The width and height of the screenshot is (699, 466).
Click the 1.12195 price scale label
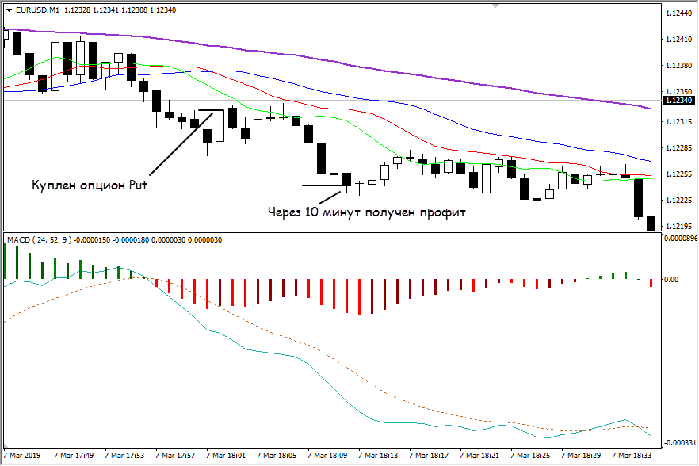click(678, 227)
